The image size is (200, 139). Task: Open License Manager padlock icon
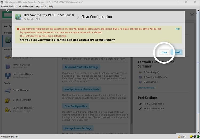click(x=8, y=100)
